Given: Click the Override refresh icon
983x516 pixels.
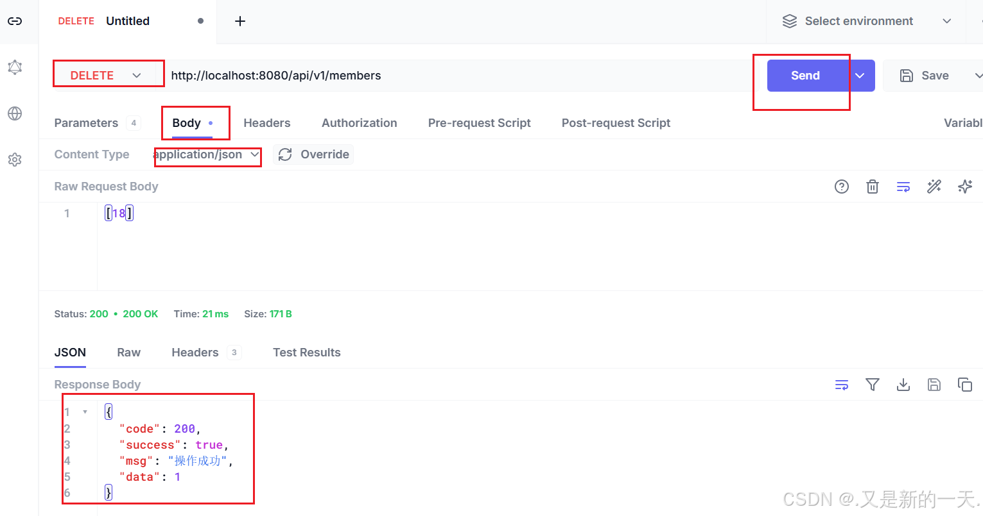Looking at the screenshot, I should click(x=285, y=154).
